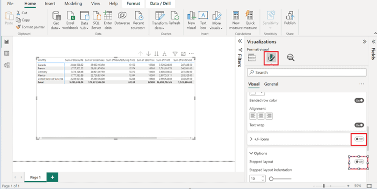
Task: Click the Stepped layout indentation slider
Action: tap(280, 178)
